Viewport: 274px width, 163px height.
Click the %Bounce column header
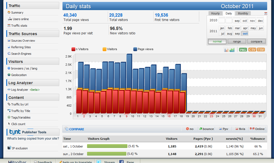258,139
